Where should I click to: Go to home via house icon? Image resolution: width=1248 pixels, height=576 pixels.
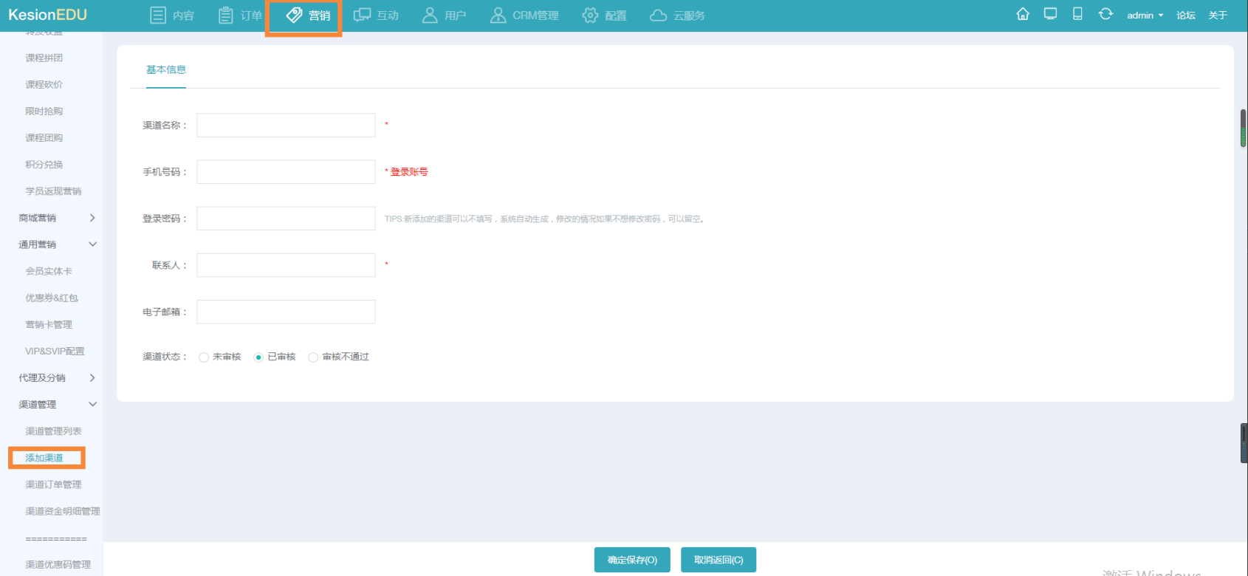(x=1023, y=14)
